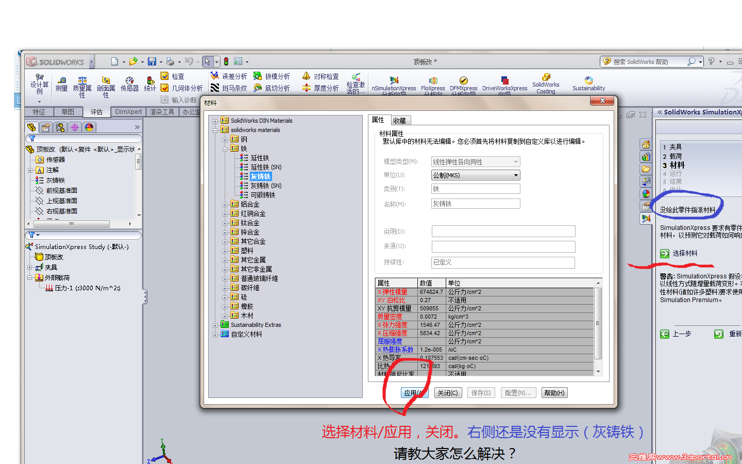Click the Save disk icon
Screen dimensions: 742x464
pyautogui.click(x=152, y=61)
